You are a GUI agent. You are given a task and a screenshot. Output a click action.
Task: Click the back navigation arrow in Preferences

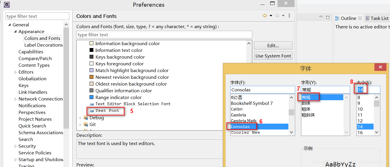coord(265,16)
